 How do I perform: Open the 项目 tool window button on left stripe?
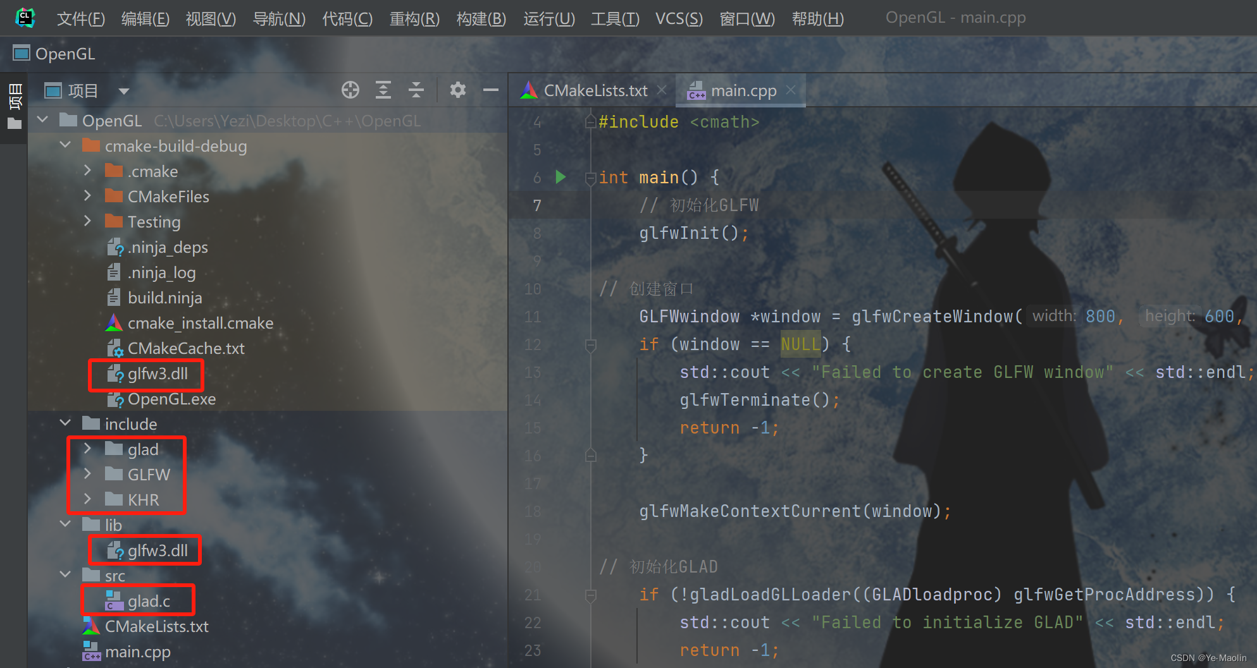click(15, 98)
